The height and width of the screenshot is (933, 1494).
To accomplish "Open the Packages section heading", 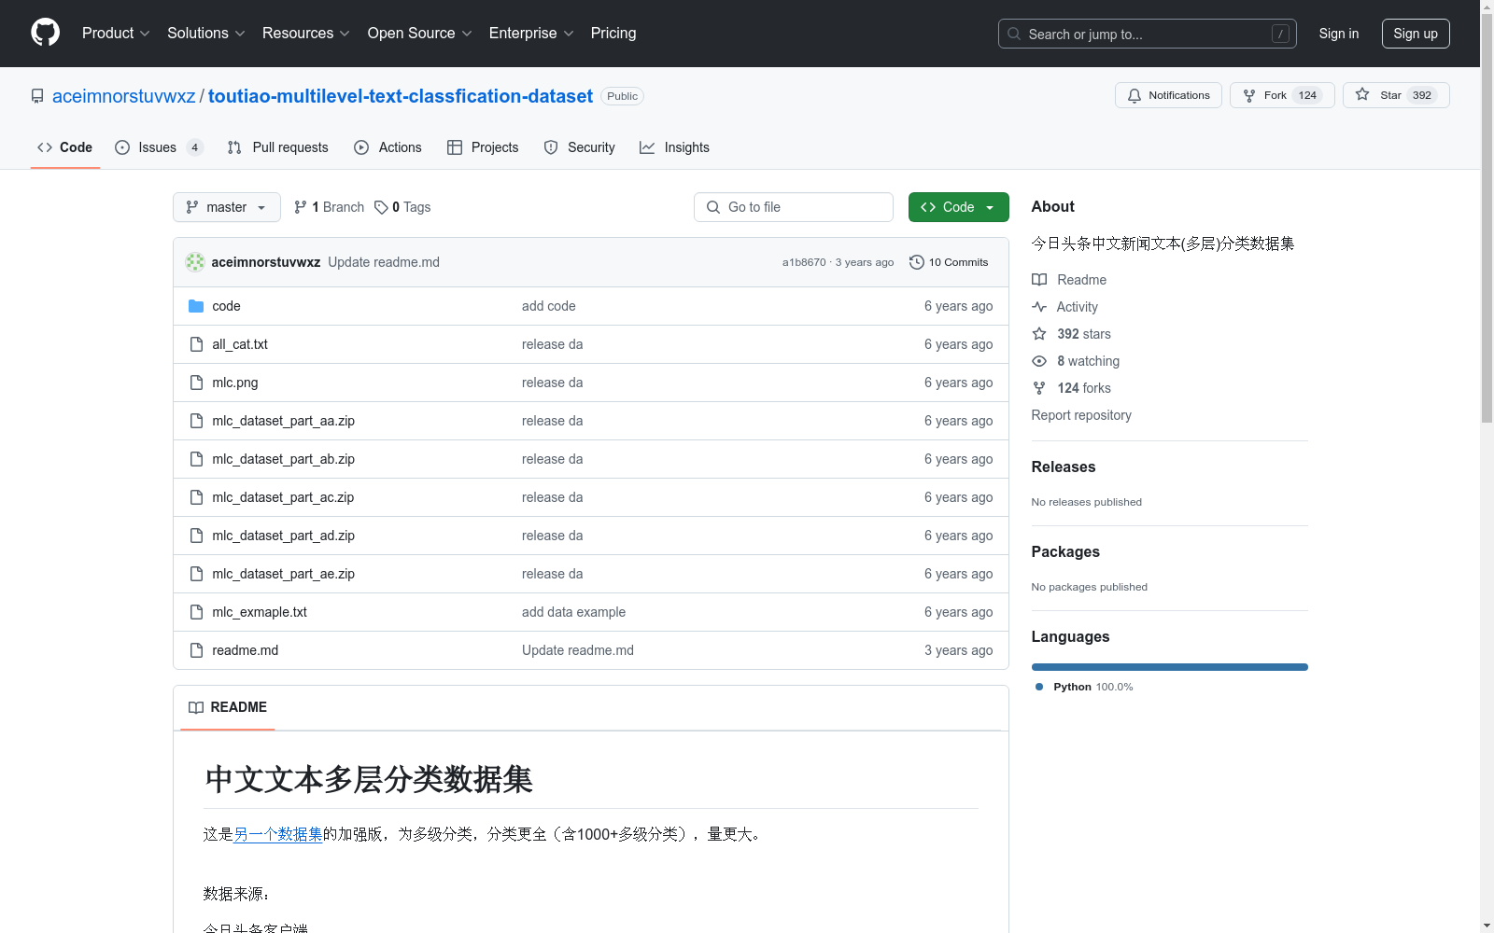I will click(1065, 552).
